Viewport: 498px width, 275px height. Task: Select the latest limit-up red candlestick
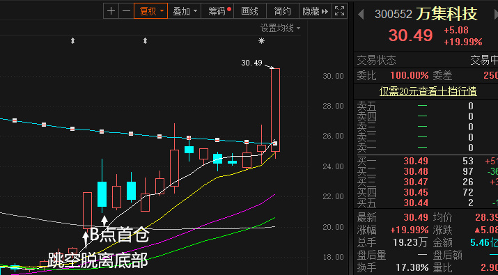pos(275,110)
